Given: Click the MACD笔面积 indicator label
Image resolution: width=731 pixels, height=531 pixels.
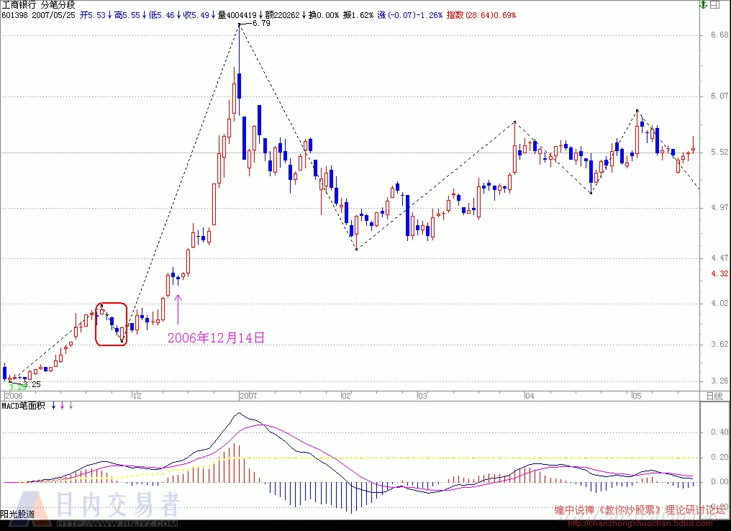Looking at the screenshot, I should tap(23, 406).
